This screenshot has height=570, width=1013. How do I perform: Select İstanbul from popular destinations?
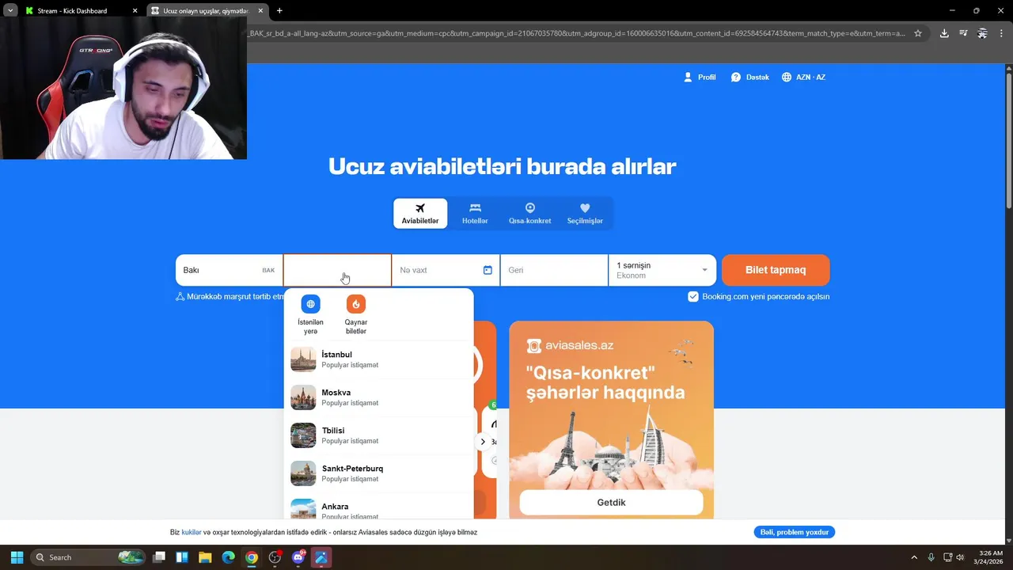click(x=378, y=359)
